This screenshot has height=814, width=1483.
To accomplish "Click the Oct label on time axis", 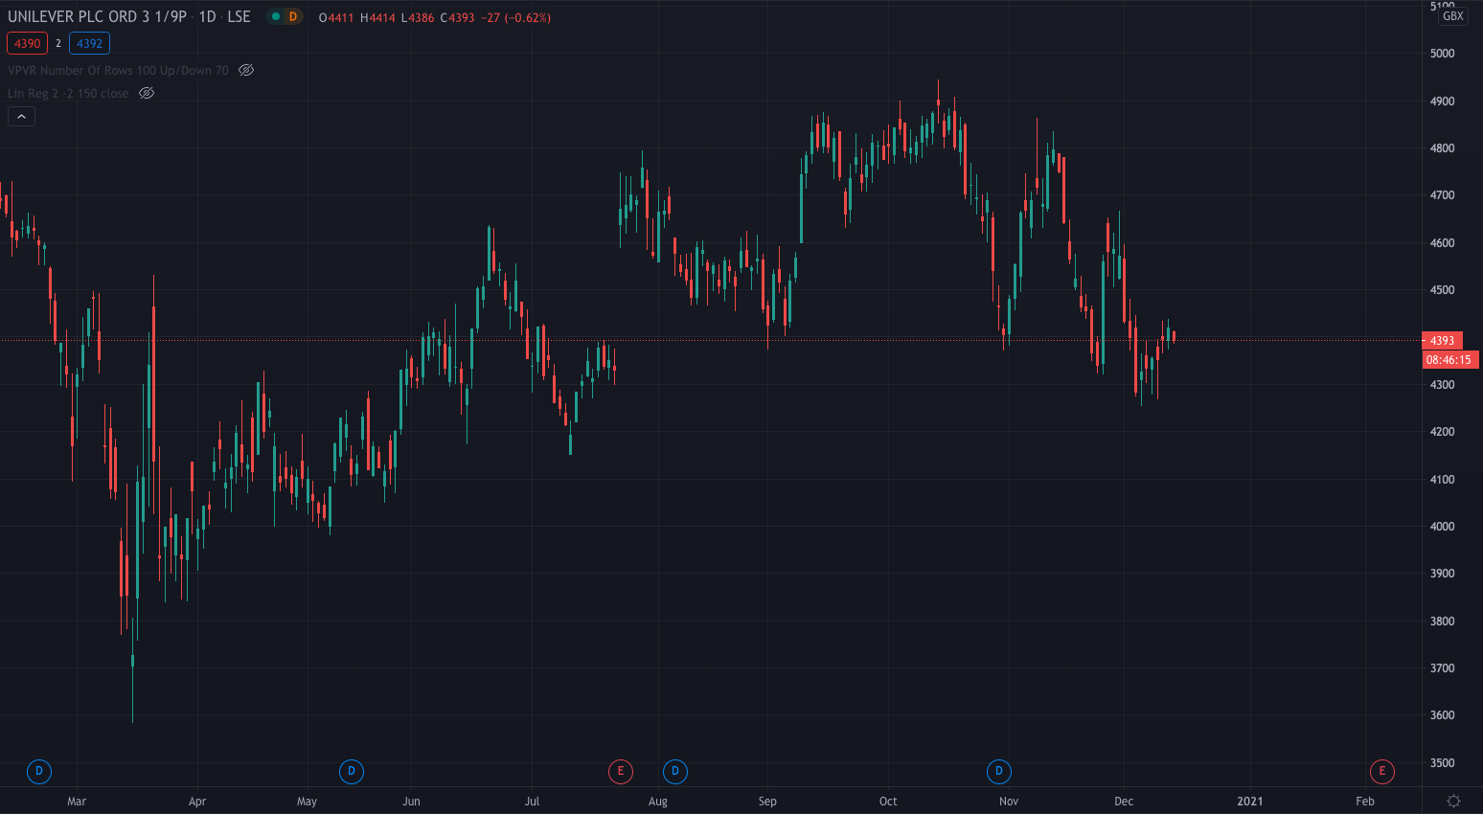I will [888, 802].
